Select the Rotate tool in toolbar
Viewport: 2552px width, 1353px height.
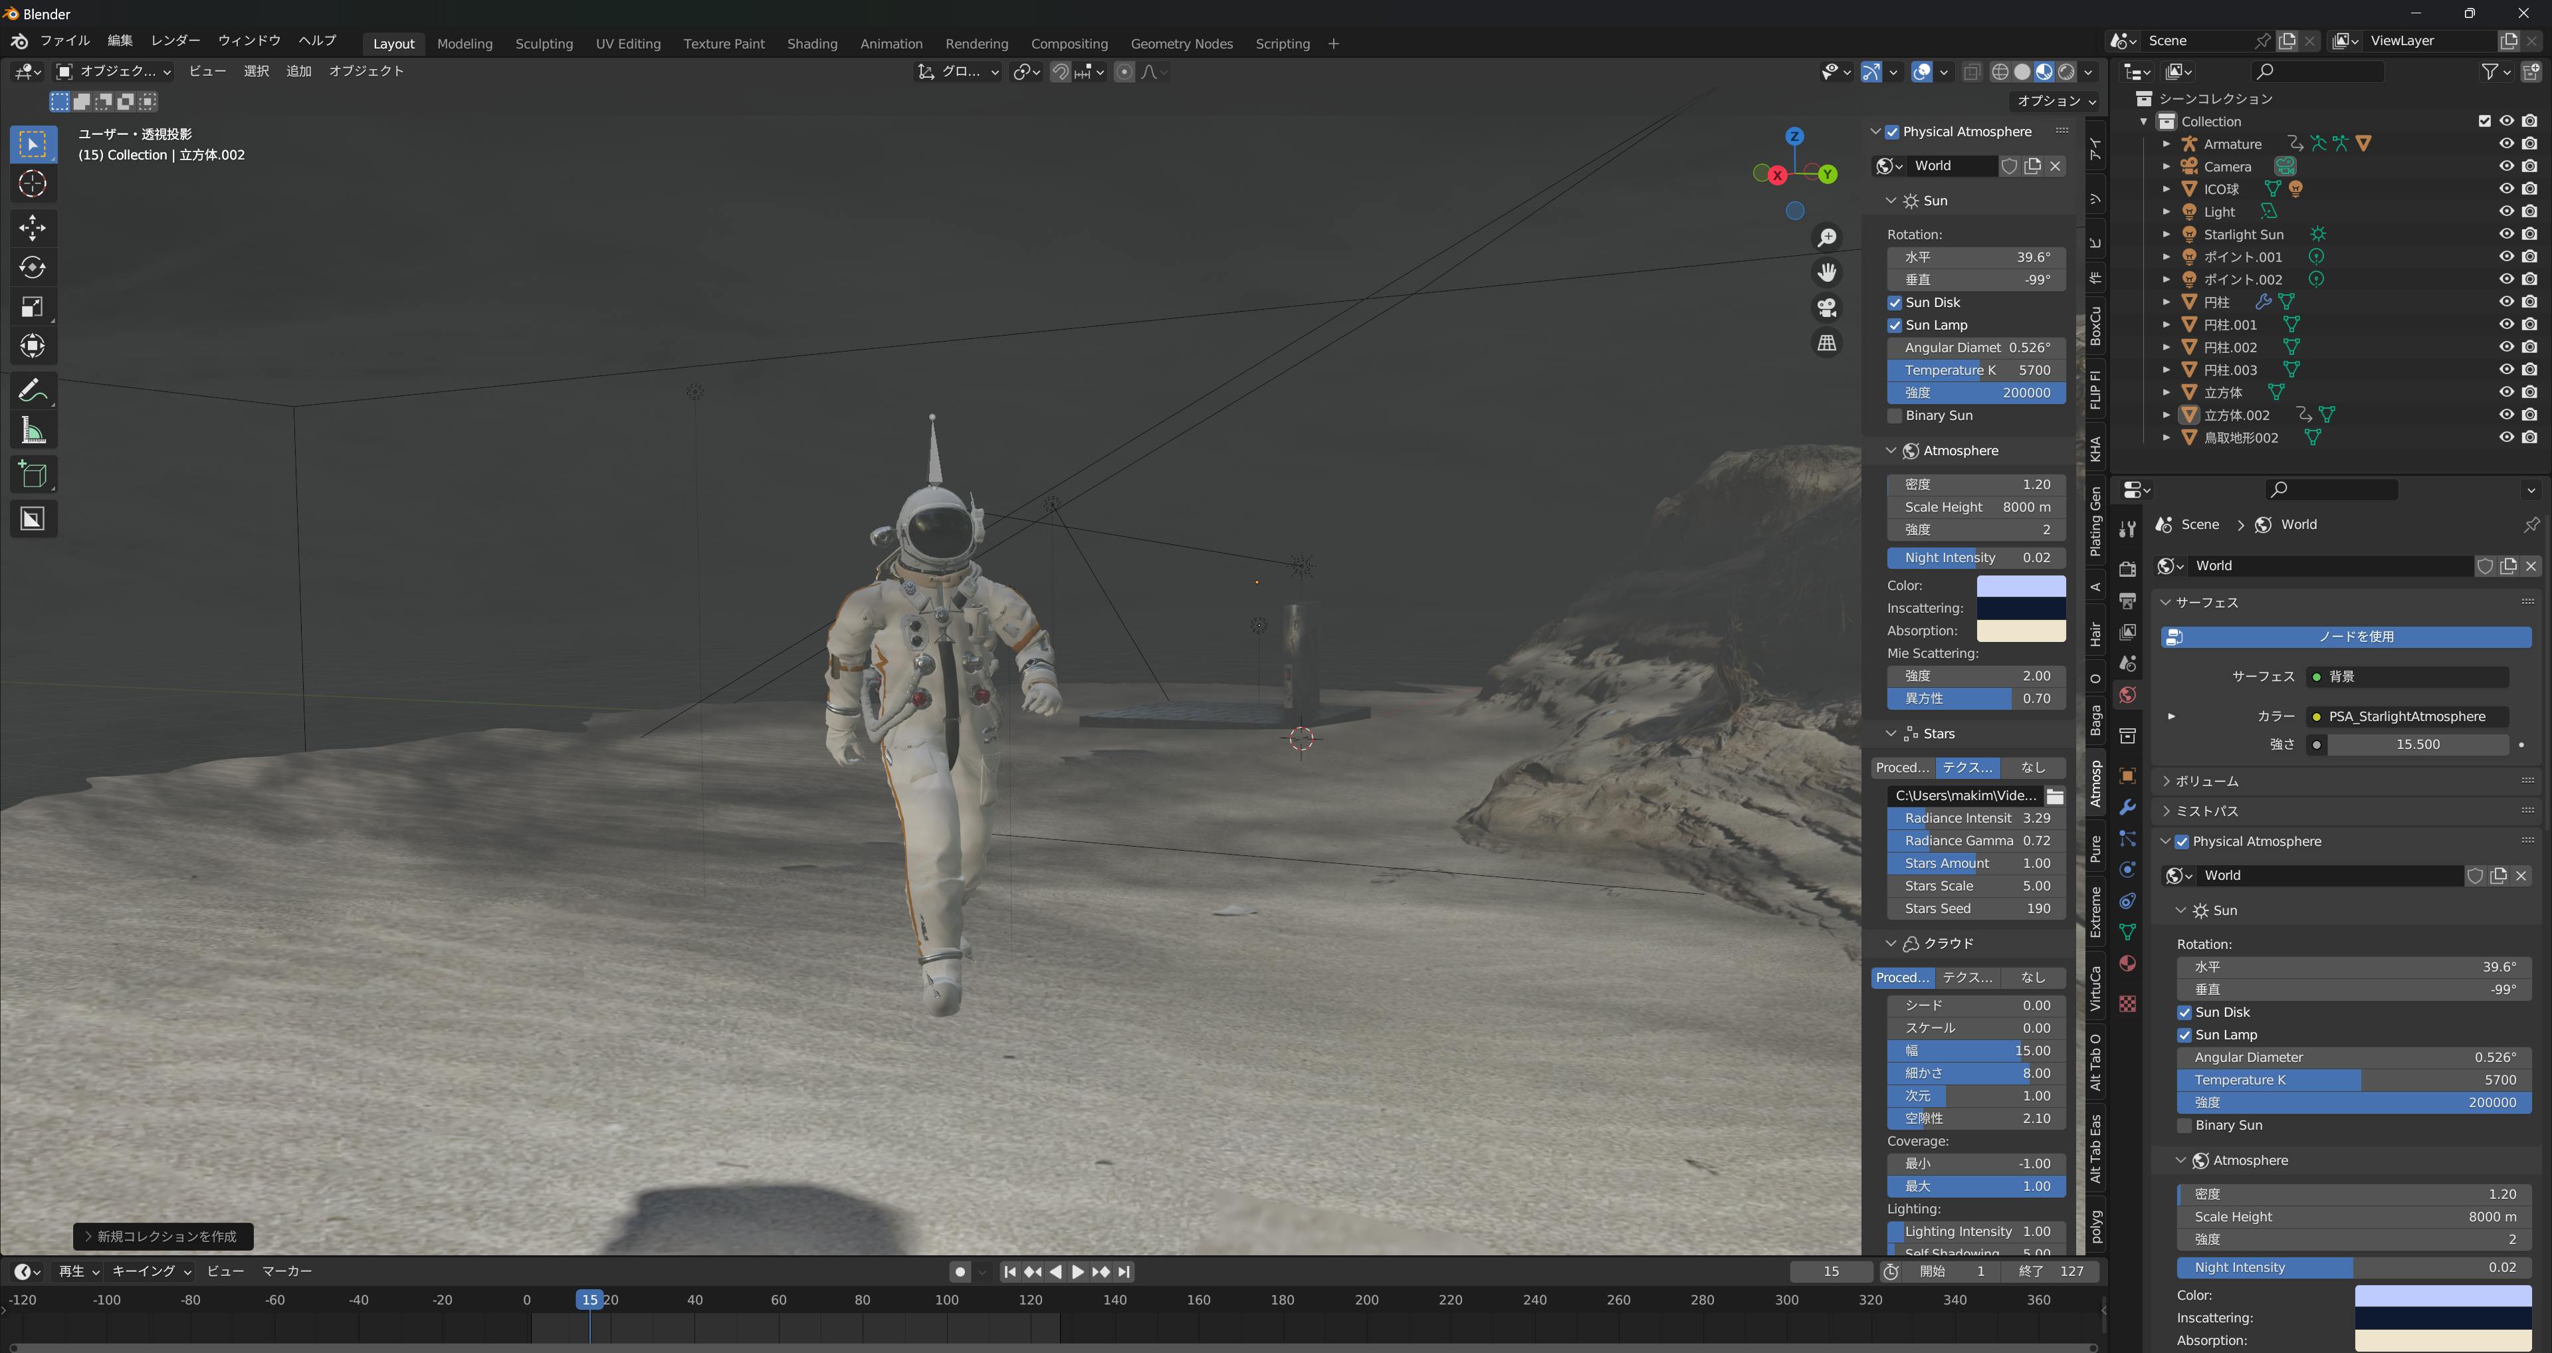pyautogui.click(x=32, y=267)
